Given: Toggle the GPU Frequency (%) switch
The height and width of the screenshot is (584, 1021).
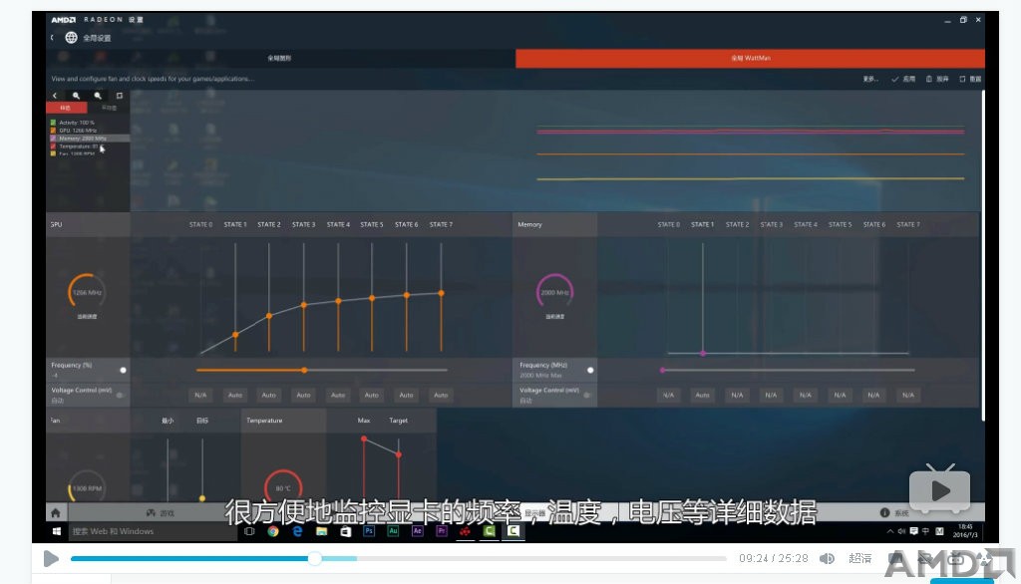Looking at the screenshot, I should [123, 370].
